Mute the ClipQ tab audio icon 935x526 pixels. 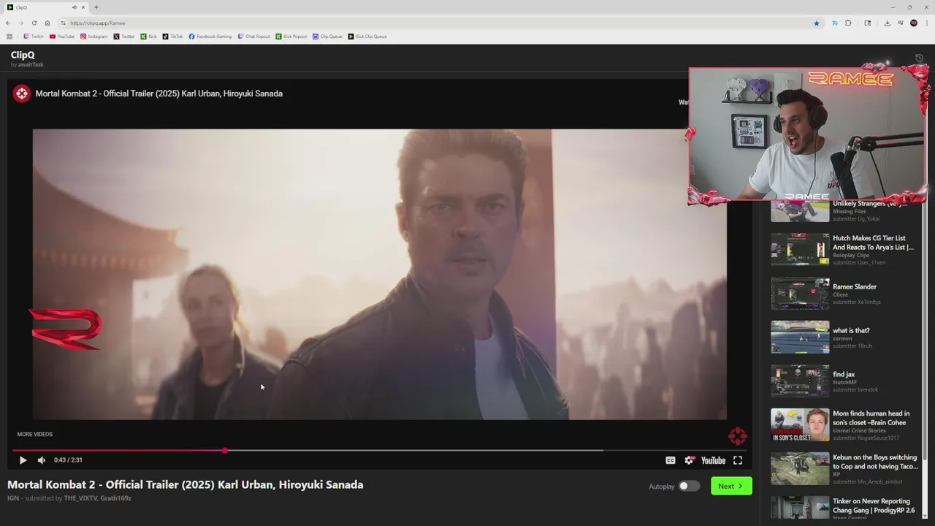click(75, 7)
